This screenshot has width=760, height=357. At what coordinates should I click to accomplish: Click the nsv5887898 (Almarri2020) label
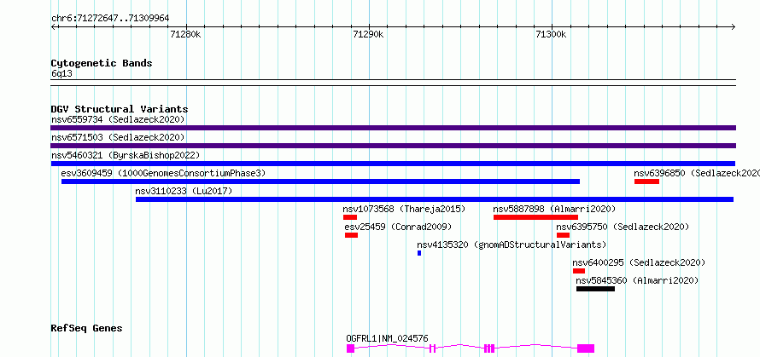pyautogui.click(x=554, y=209)
